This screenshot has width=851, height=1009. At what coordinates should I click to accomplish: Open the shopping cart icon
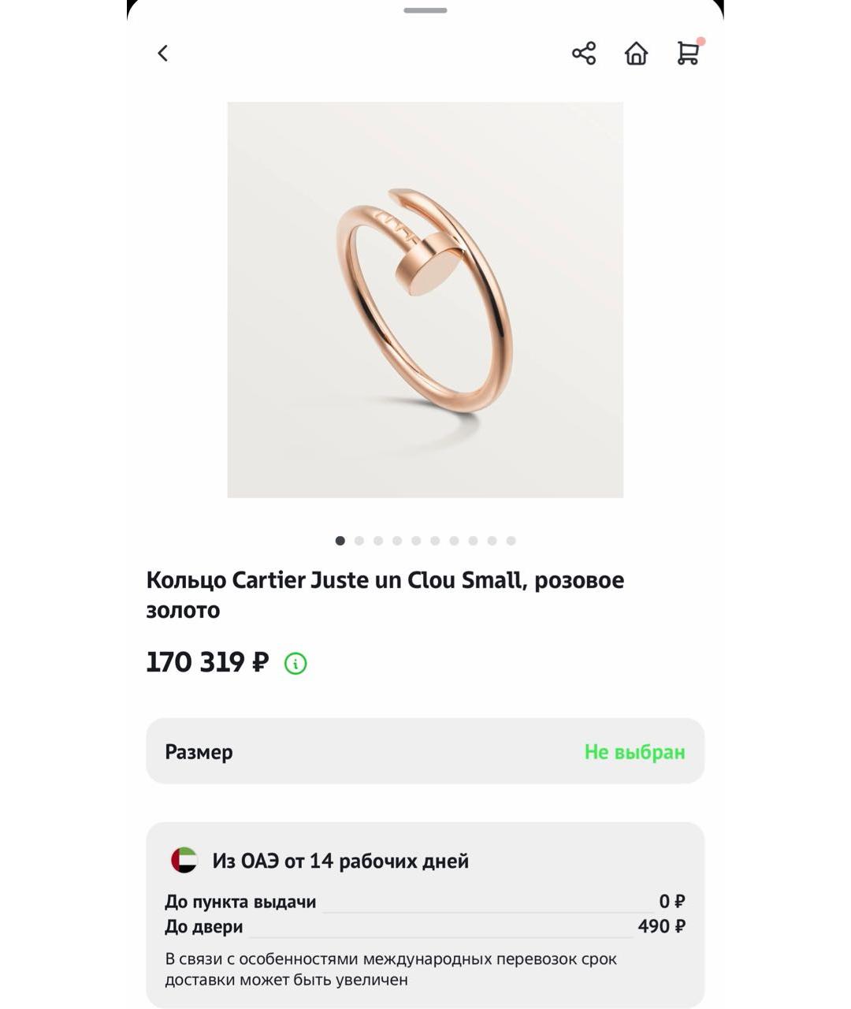coord(687,54)
